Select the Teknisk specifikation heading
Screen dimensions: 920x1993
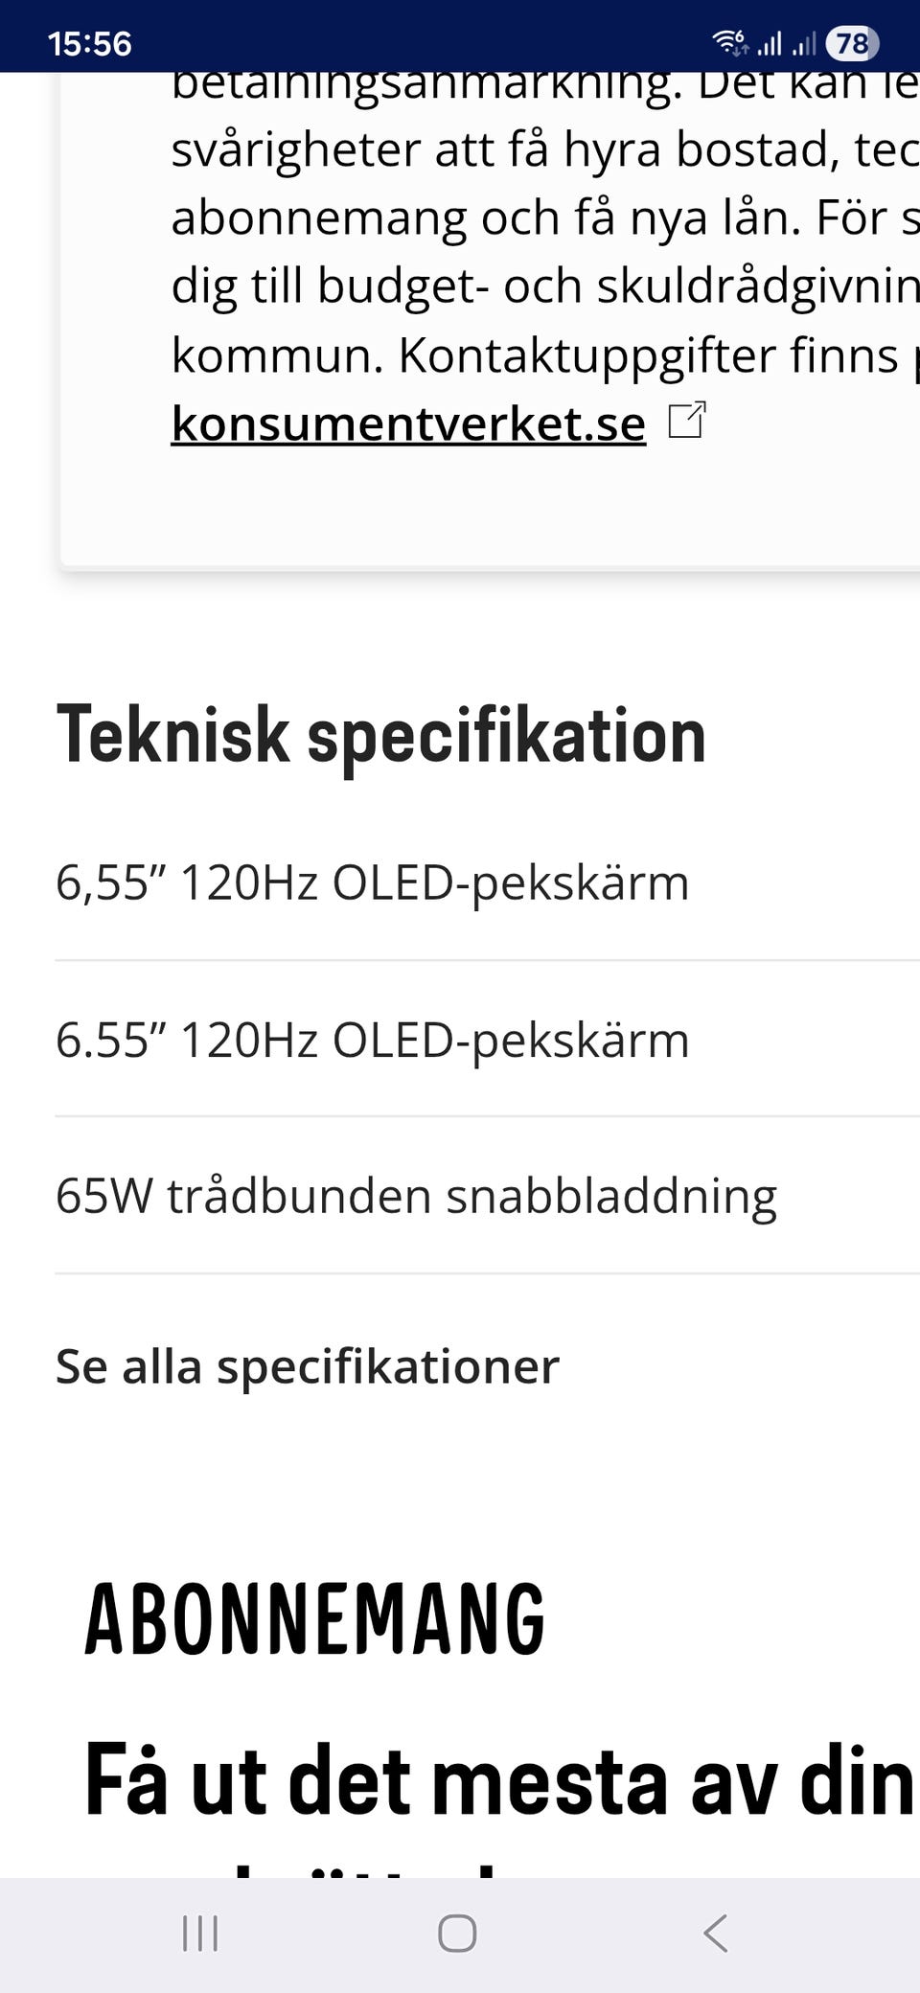pos(380,736)
